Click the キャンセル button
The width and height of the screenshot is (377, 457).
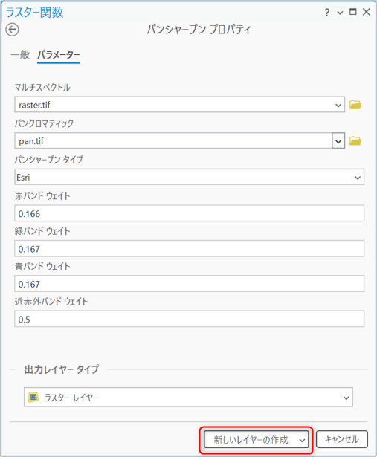pyautogui.click(x=342, y=439)
